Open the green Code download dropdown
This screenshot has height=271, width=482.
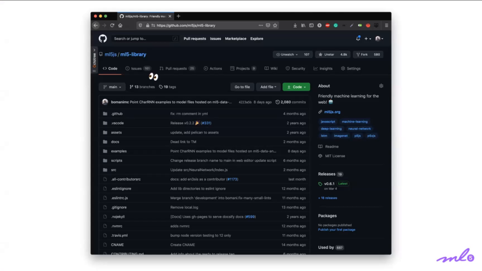[297, 87]
